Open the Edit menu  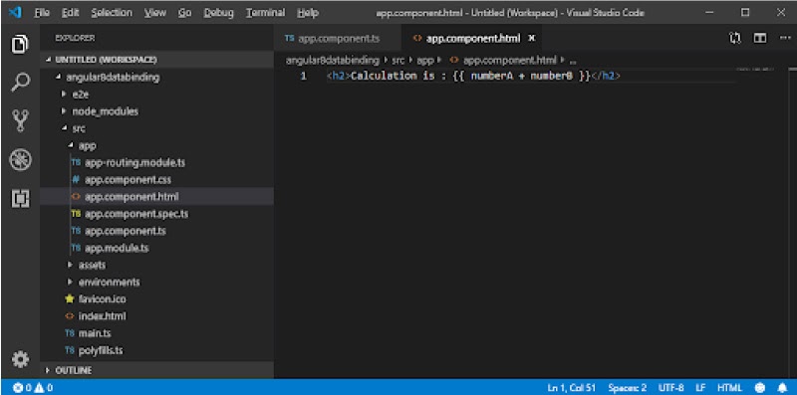click(x=70, y=13)
